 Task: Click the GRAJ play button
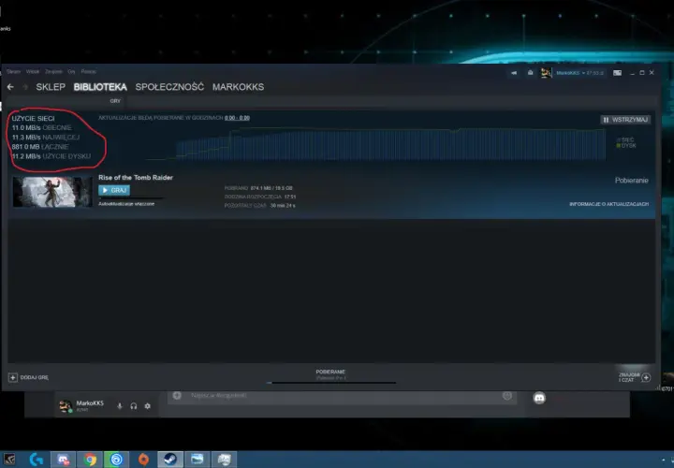(114, 190)
